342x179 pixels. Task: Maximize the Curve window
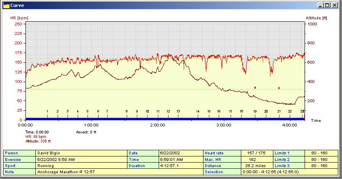point(328,5)
